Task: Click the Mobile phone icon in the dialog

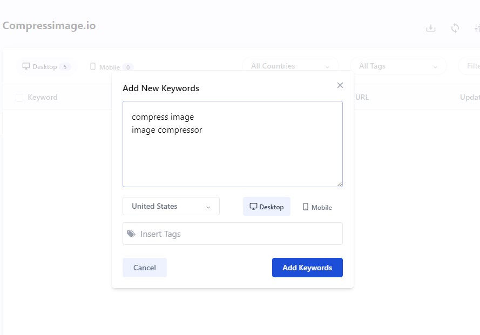Action: 306,207
